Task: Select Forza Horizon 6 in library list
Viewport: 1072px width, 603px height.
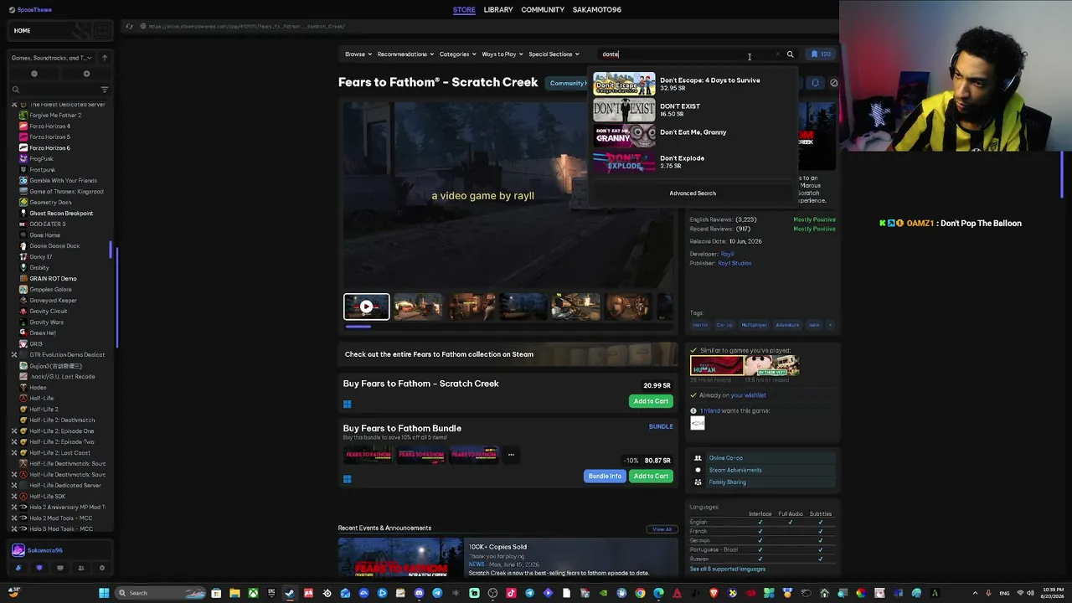Action: click(x=50, y=148)
